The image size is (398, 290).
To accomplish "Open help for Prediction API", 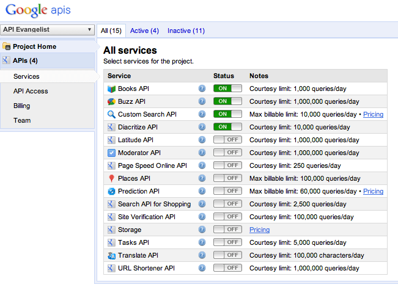I will point(202,191).
